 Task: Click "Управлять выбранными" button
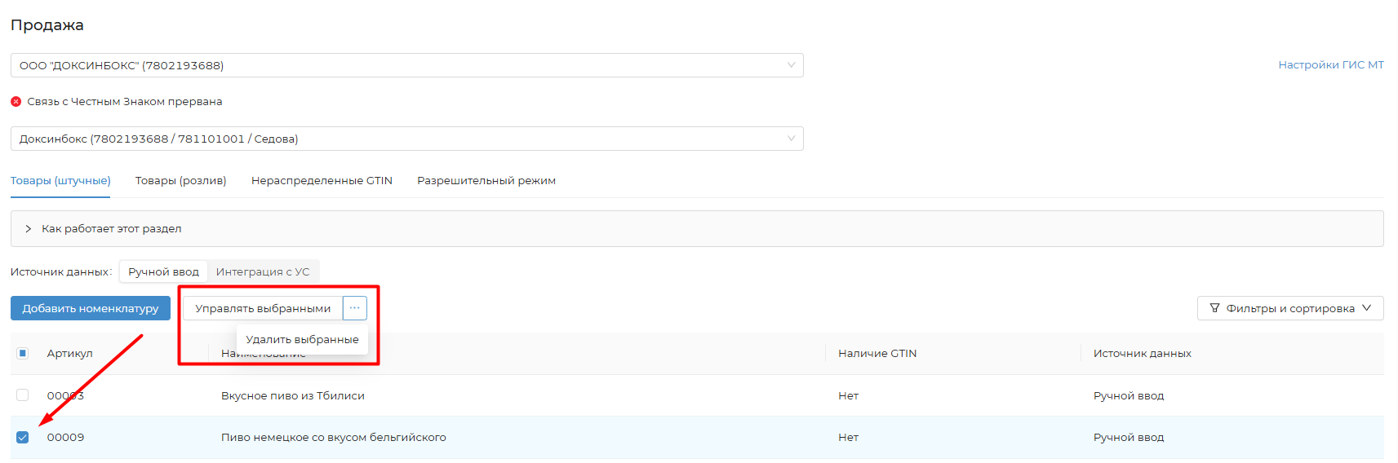(263, 308)
